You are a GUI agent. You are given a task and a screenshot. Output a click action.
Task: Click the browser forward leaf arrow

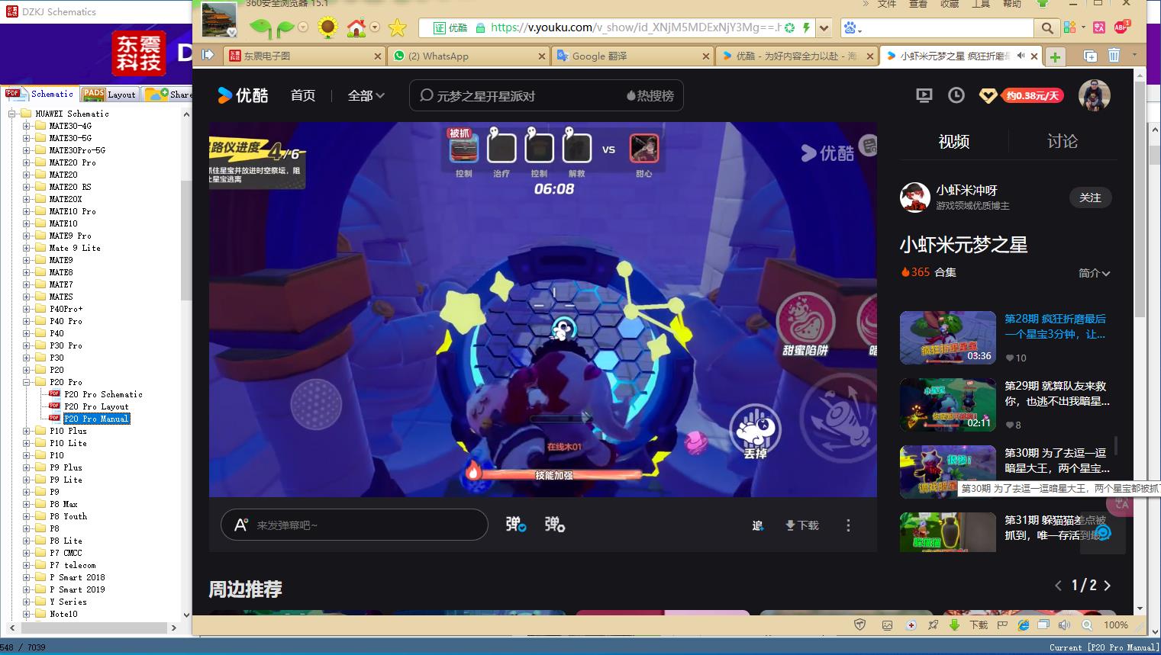[285, 29]
